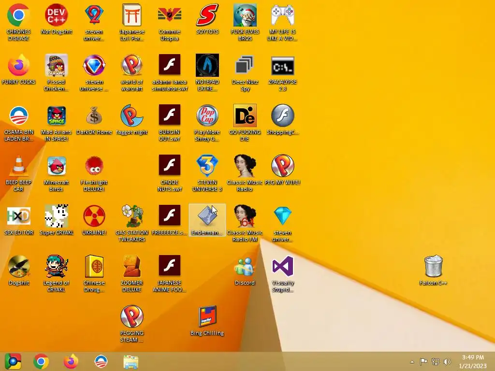Viewport: 495px width, 371px height.
Task: Launch STEVEN UNIVERSE 3 shortcut
Action: [x=207, y=166]
